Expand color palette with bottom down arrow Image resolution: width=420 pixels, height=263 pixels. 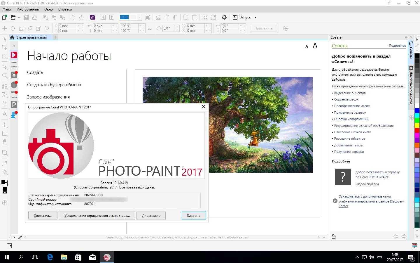point(417,230)
